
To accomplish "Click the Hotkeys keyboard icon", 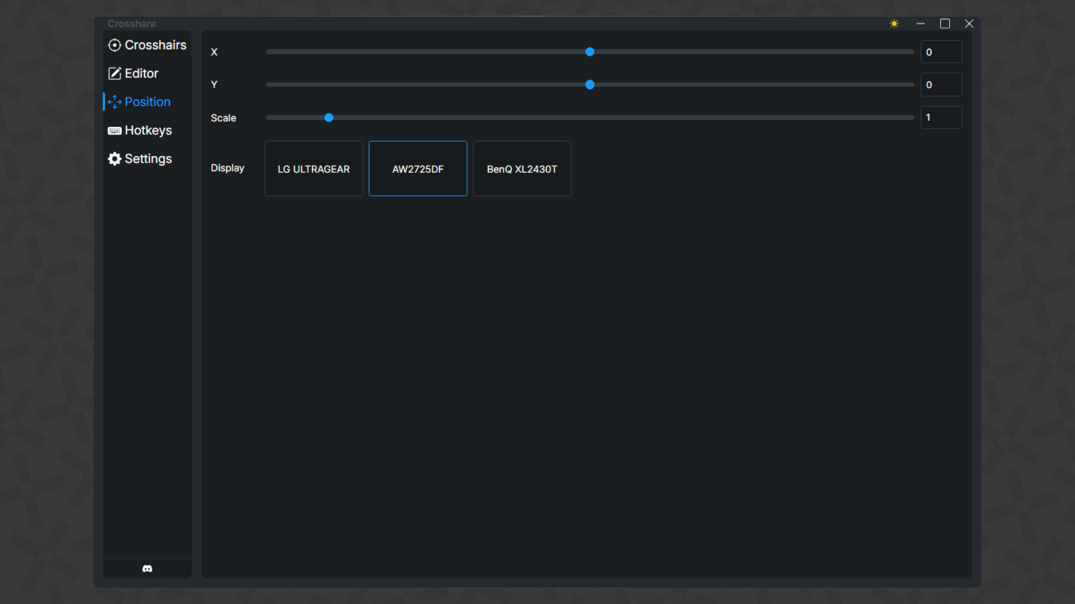I will coord(114,130).
